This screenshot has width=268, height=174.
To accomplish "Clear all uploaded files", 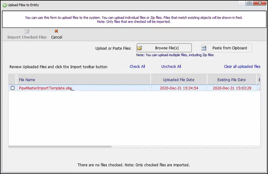I will 242,67.
